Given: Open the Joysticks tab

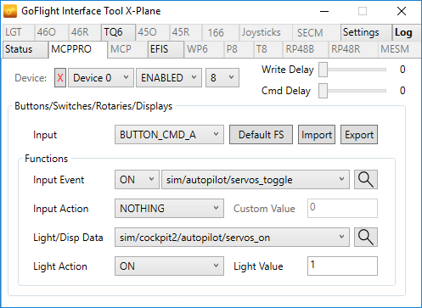Looking at the screenshot, I should 266,32.
